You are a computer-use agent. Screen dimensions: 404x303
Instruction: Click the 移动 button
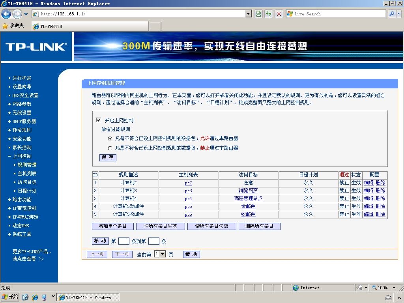point(100,241)
